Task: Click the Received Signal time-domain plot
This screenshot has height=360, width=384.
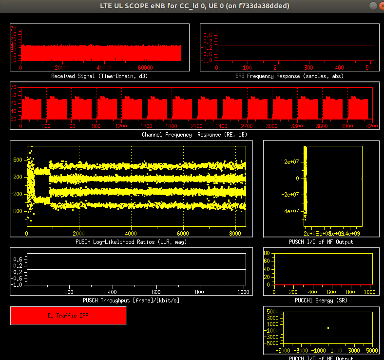Action: (100, 47)
